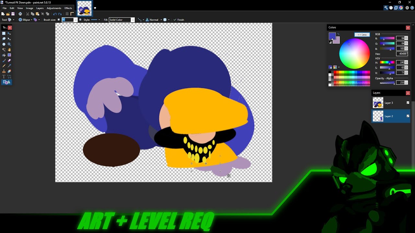The width and height of the screenshot is (415, 233).
Task: Click the Crop to Selection icon
Action: click(x=42, y=14)
